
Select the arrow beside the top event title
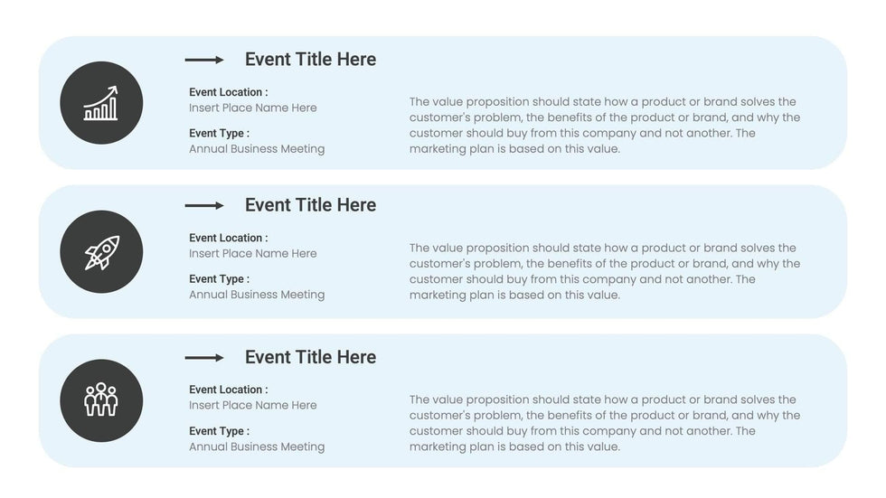coord(204,61)
